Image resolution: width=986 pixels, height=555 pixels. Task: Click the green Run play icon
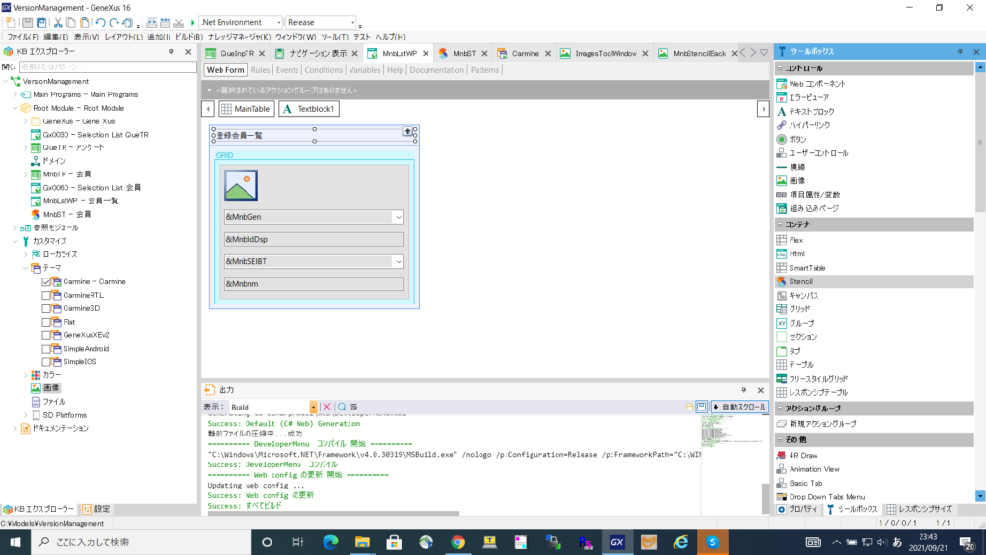tap(193, 23)
